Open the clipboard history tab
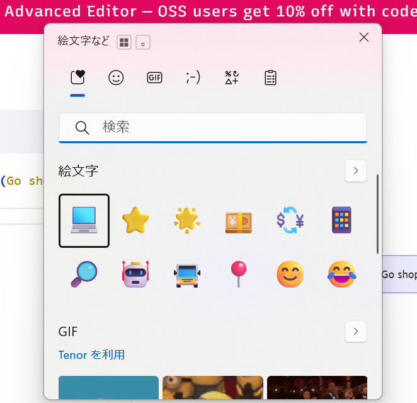 (270, 78)
